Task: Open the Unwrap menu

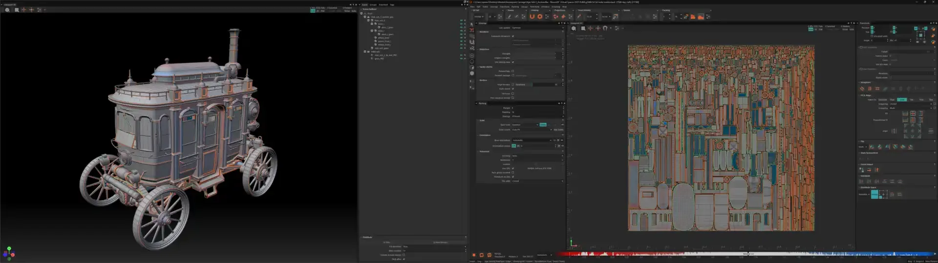Action: coord(494,6)
